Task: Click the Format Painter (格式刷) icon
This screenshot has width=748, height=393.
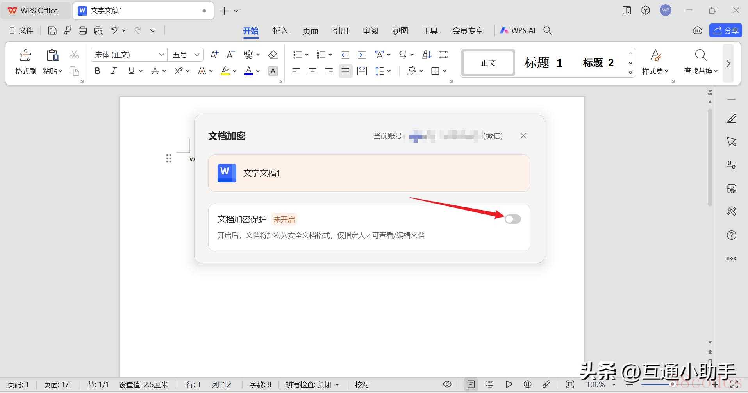Action: point(25,56)
